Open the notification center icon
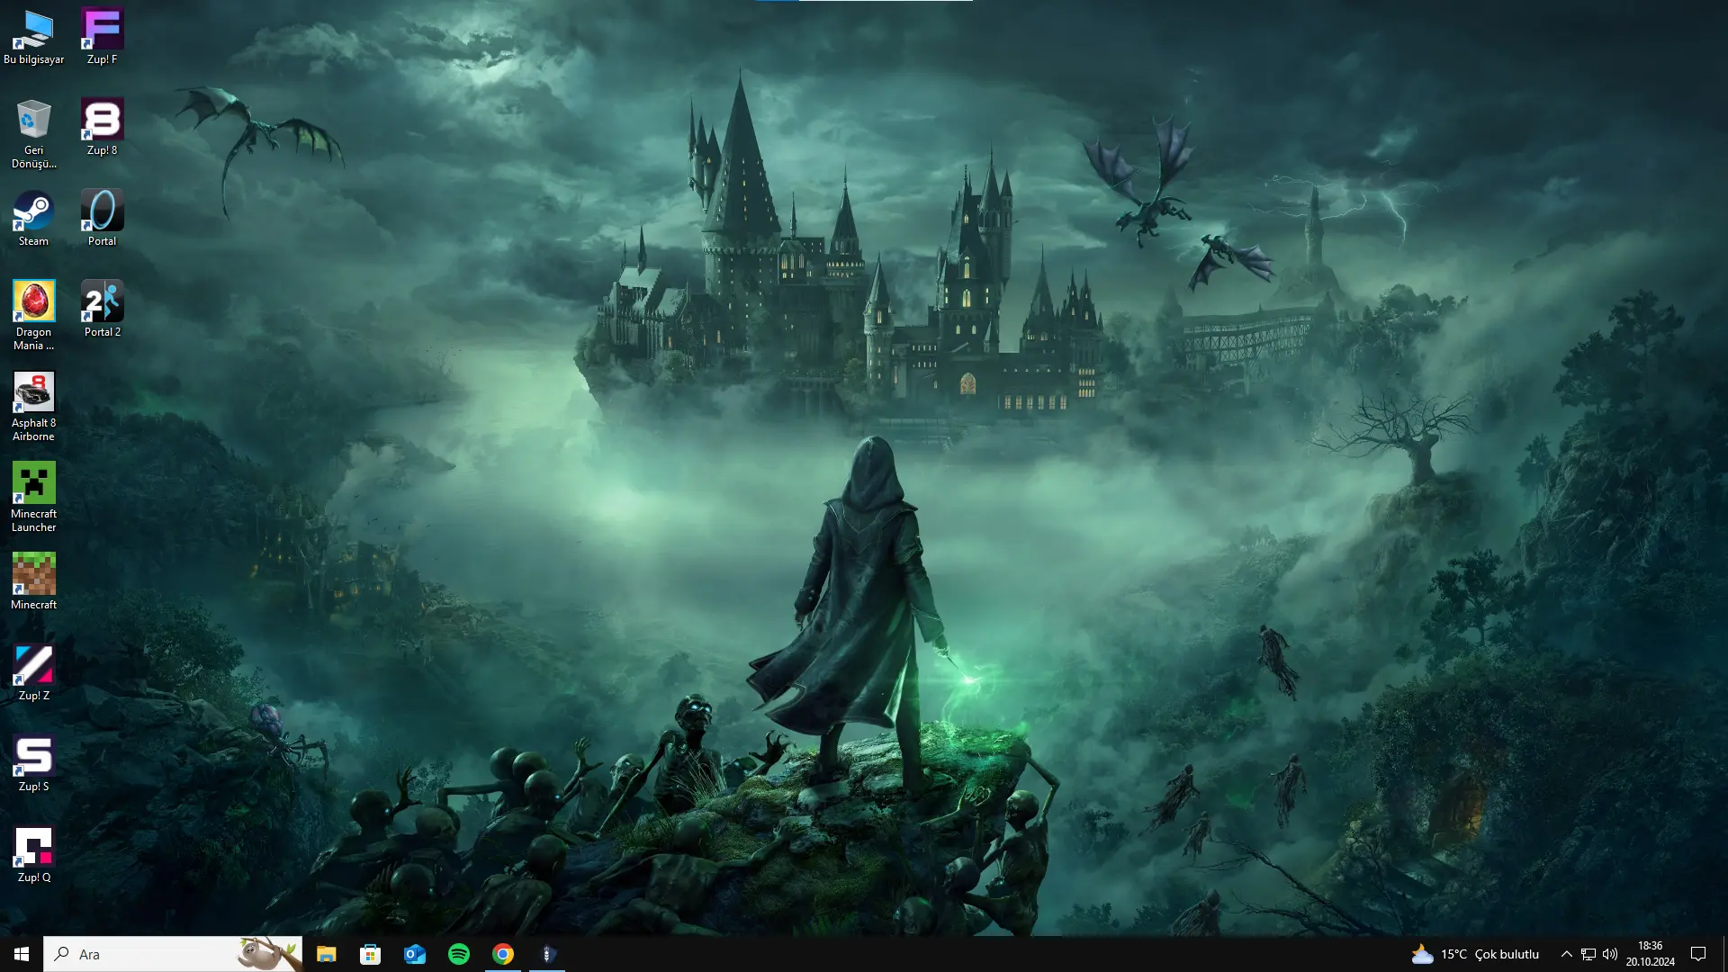 pyautogui.click(x=1698, y=954)
